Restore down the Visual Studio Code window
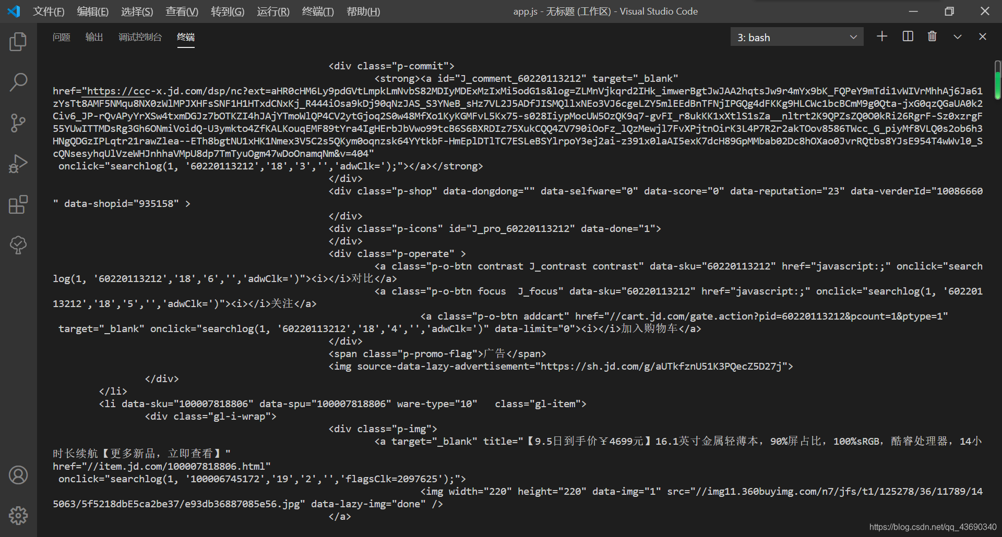Screen dimensions: 1002x537 949,11
